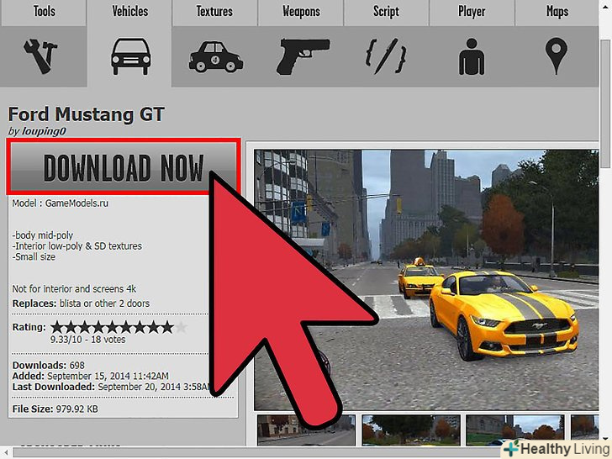Open the second park thumbnail below screenshot
The height and width of the screenshot is (459, 612).
click(x=411, y=430)
